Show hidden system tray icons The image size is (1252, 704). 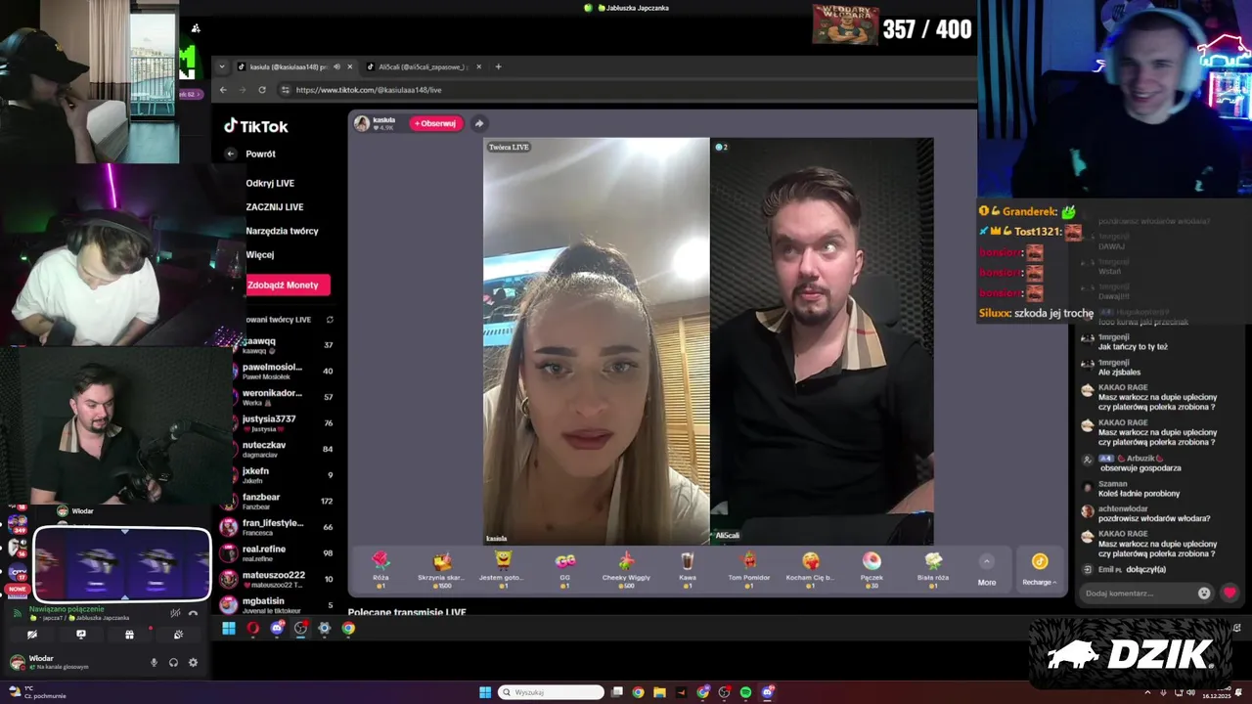[x=1147, y=692]
